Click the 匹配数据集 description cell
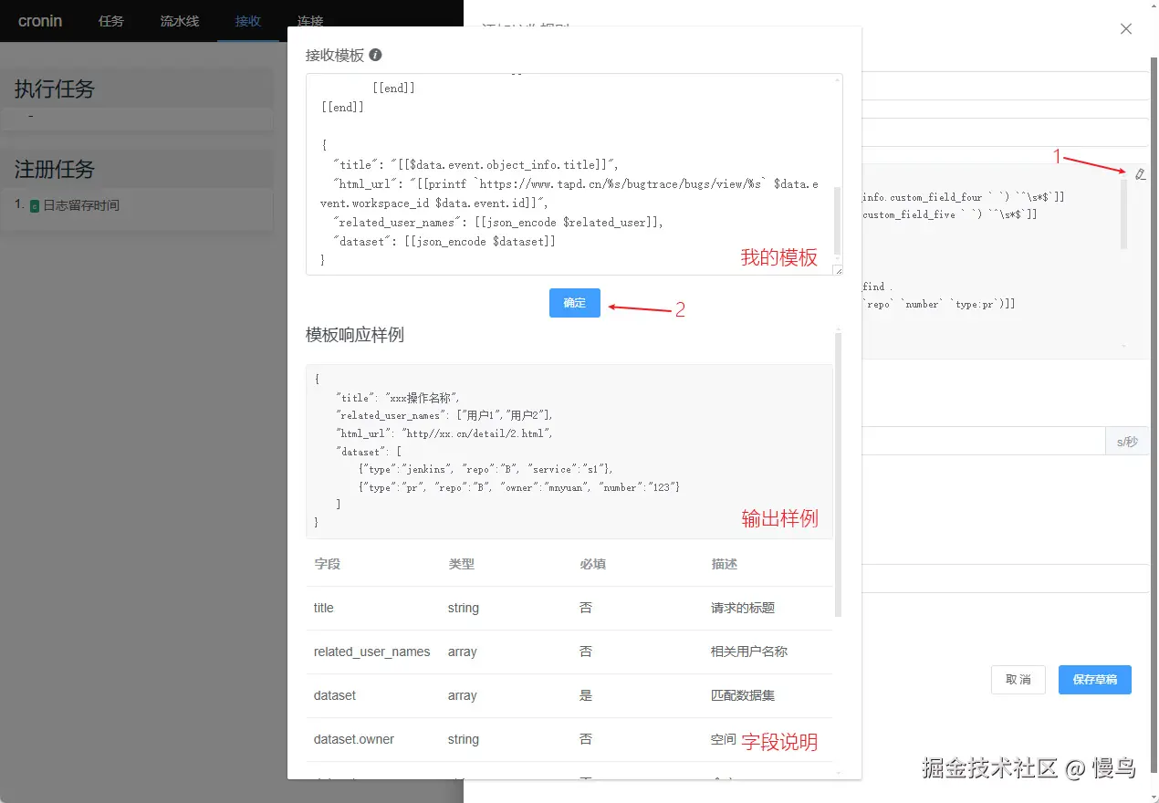 743,695
